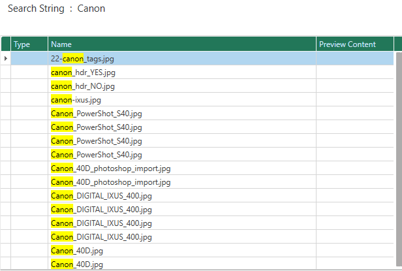
Task: Select the 22-canon_tags.jpg row
Action: 197,59
